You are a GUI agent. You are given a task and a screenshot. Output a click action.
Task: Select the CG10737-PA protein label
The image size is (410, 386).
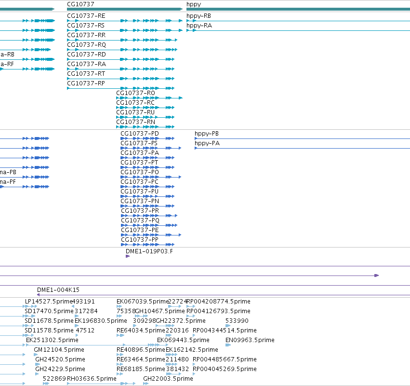coord(140,153)
